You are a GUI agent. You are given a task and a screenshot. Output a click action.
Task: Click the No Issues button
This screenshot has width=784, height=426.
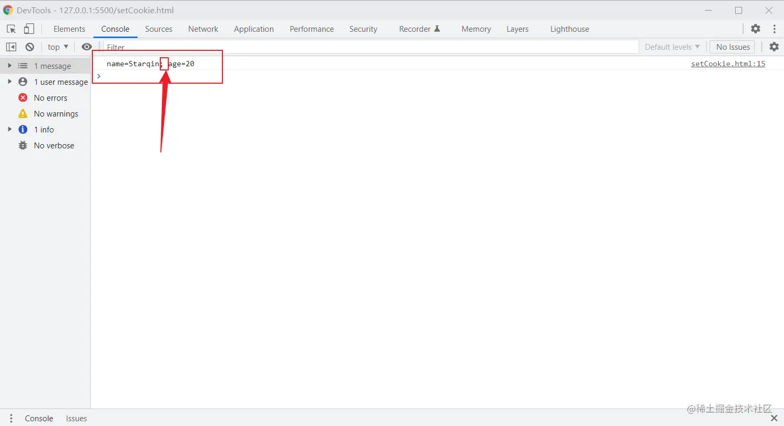click(x=733, y=47)
